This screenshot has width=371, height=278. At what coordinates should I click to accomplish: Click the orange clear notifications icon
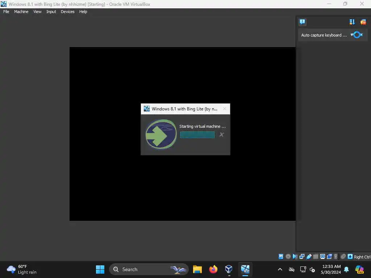pos(363,22)
